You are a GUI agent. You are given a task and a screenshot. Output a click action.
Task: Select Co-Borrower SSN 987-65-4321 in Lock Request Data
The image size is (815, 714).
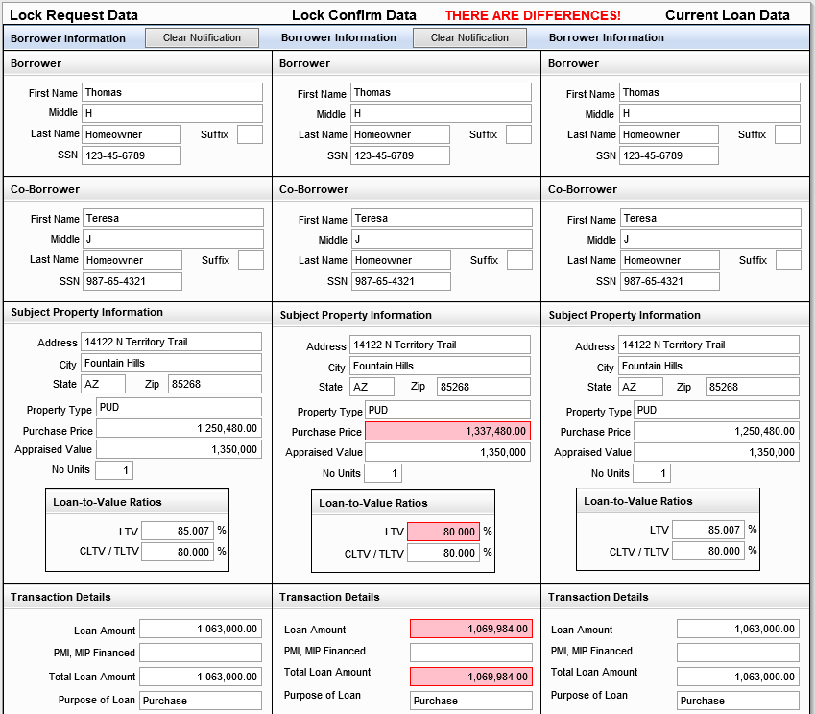click(132, 281)
